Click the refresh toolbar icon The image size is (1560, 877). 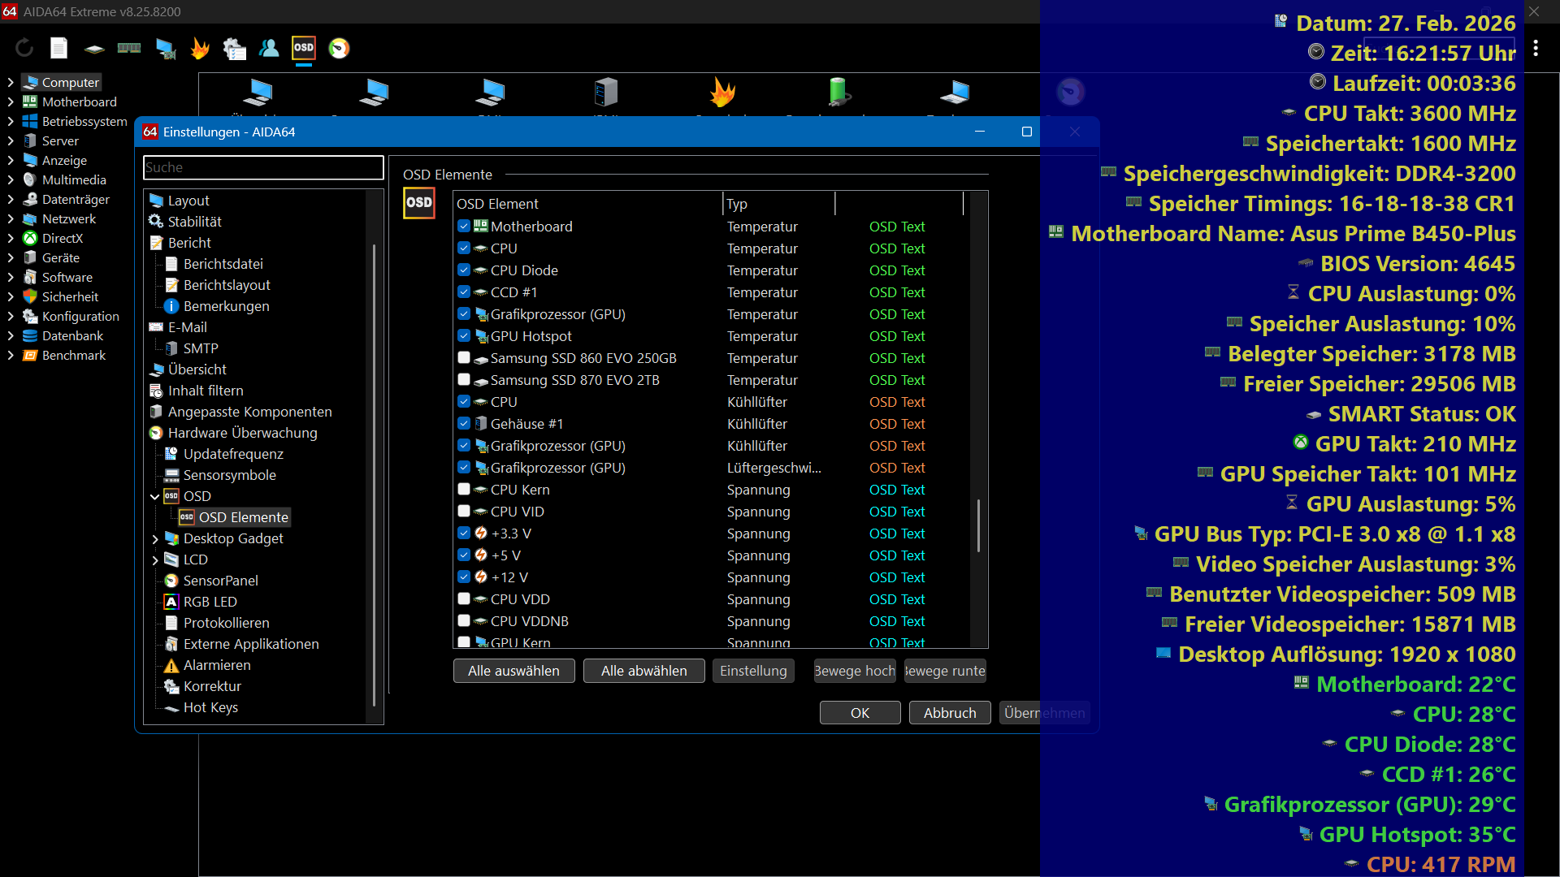(24, 49)
